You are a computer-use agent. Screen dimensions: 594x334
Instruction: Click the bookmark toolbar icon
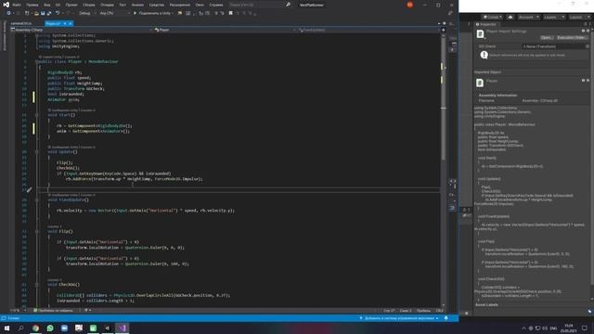pos(230,13)
